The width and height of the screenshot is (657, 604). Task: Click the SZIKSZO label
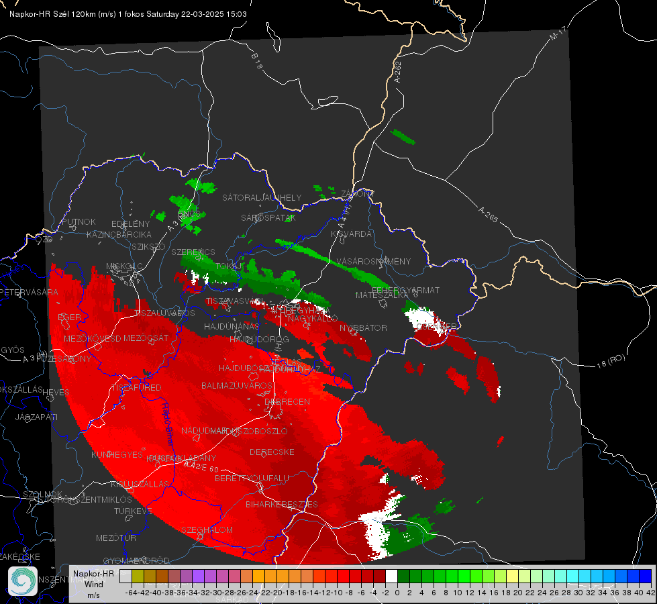pyautogui.click(x=148, y=246)
